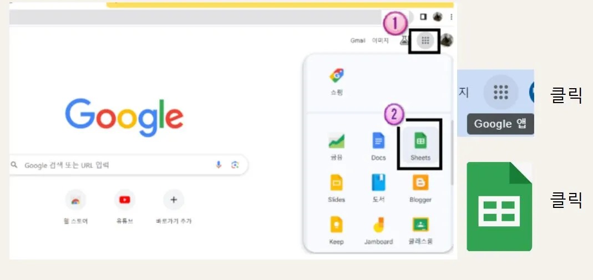Viewport: 593px width, 280px height.
Task: Open the Books app icon
Action: [378, 188]
